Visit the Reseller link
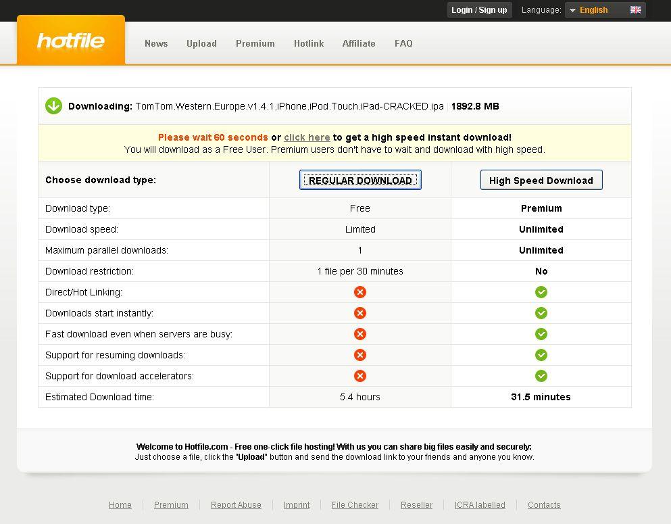Image resolution: width=671 pixels, height=524 pixels. coord(416,505)
